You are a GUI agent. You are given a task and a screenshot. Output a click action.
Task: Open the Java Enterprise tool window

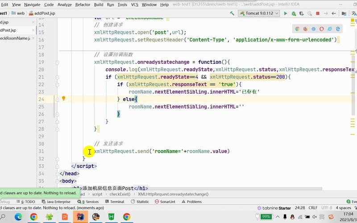(56, 202)
